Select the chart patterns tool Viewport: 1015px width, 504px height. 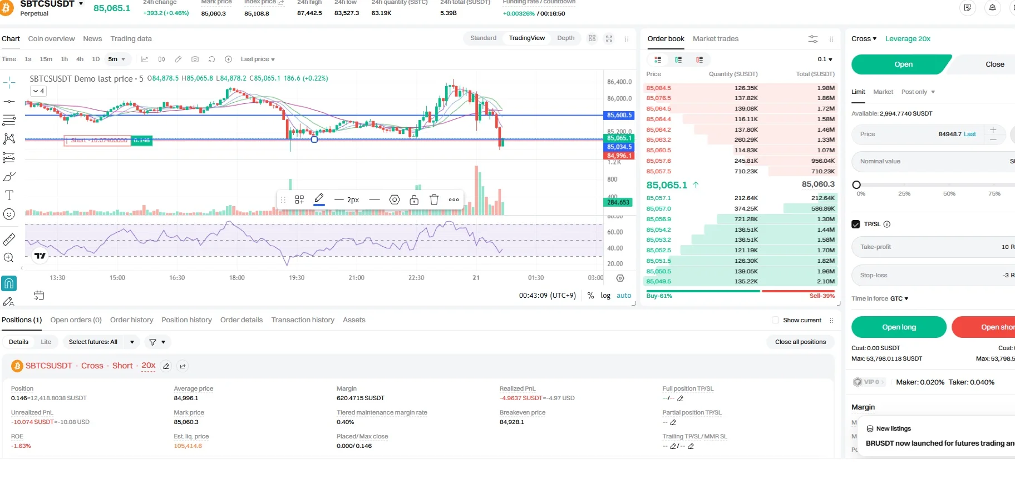9,138
